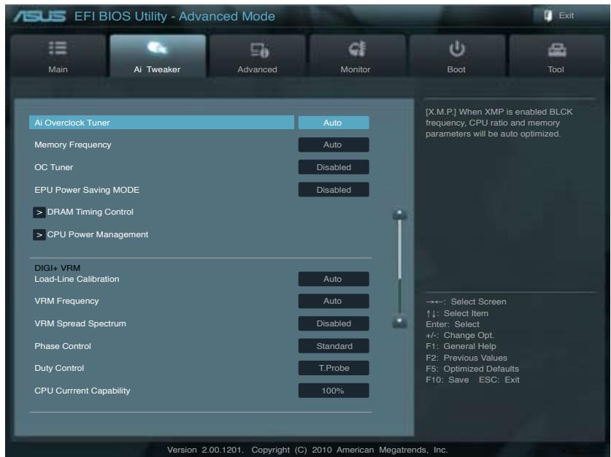Expand CPU Power Management arrow

tap(39, 235)
